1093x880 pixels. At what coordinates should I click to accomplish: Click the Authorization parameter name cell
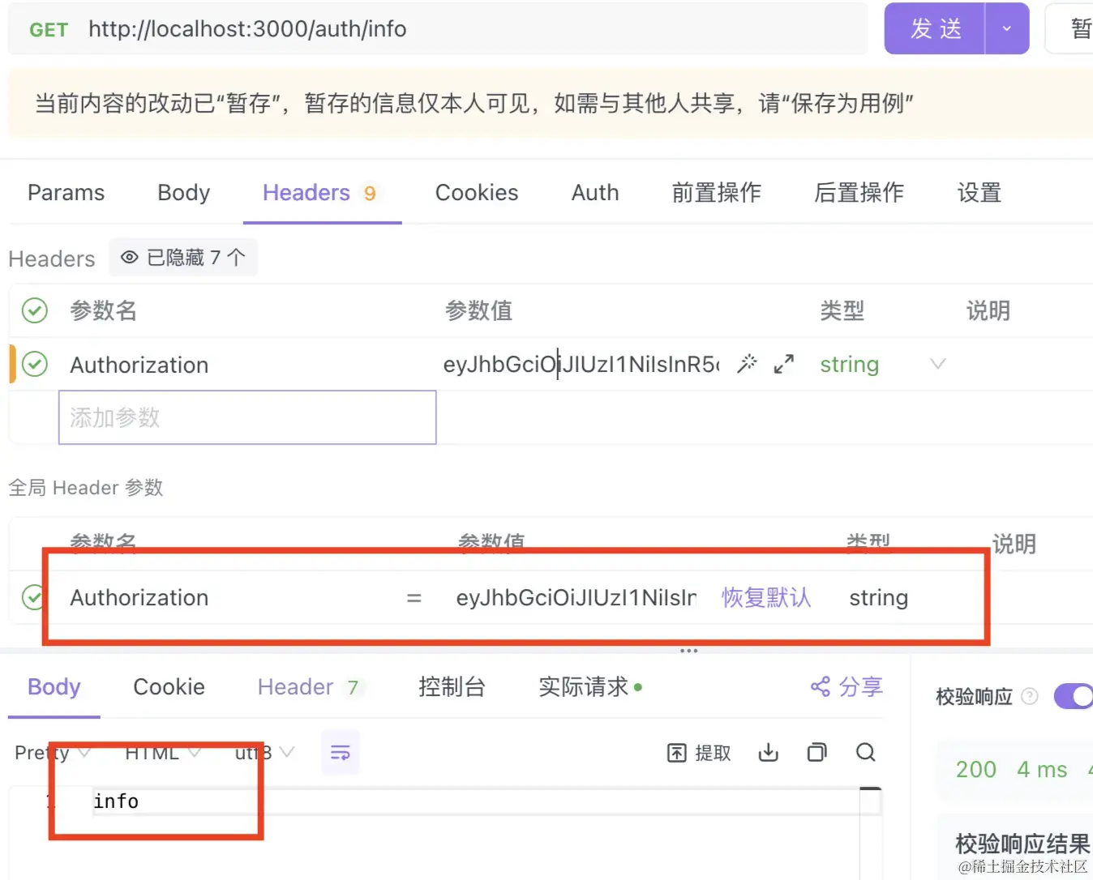click(139, 365)
